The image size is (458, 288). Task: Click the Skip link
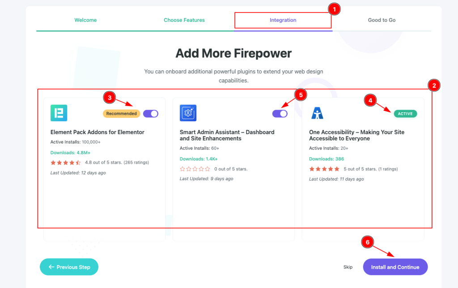[348, 267]
